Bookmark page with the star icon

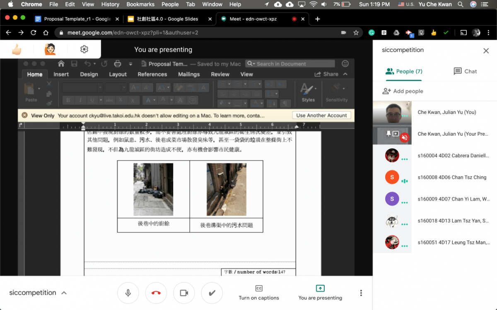[356, 33]
